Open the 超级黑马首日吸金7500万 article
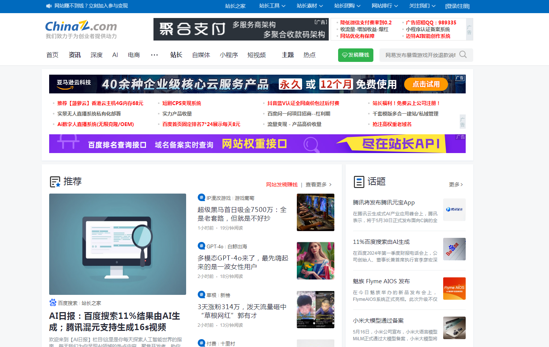549x347 pixels. (x=242, y=214)
